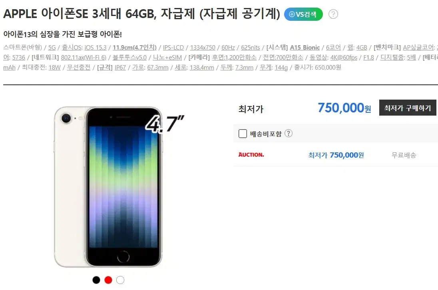Open the IP67 spec link
Viewport: 438px width, 290px height.
coord(120,67)
